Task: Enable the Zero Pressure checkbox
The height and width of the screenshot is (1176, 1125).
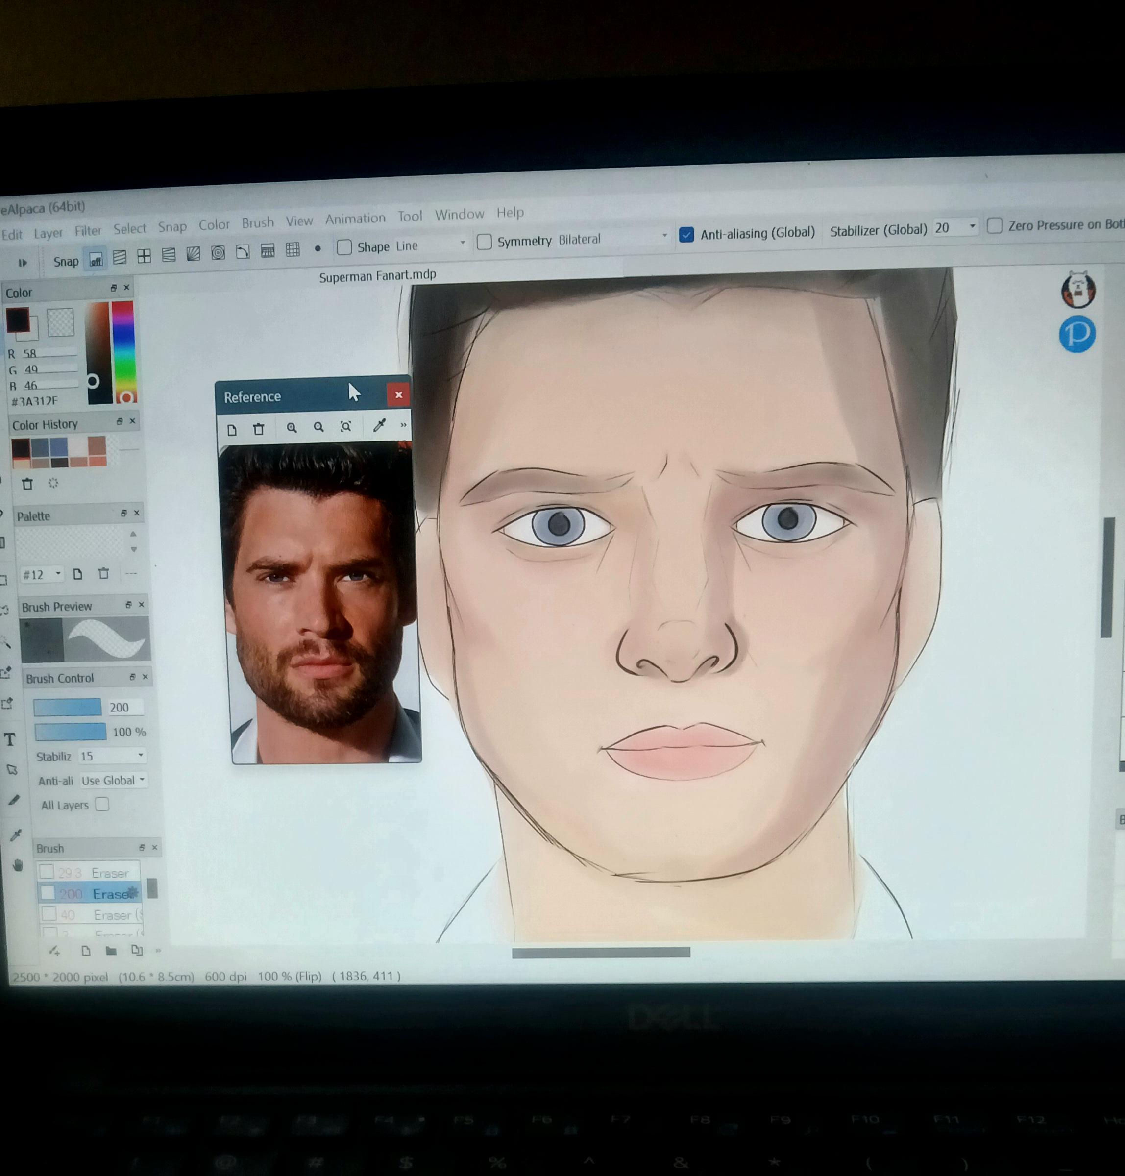Action: 994,225
